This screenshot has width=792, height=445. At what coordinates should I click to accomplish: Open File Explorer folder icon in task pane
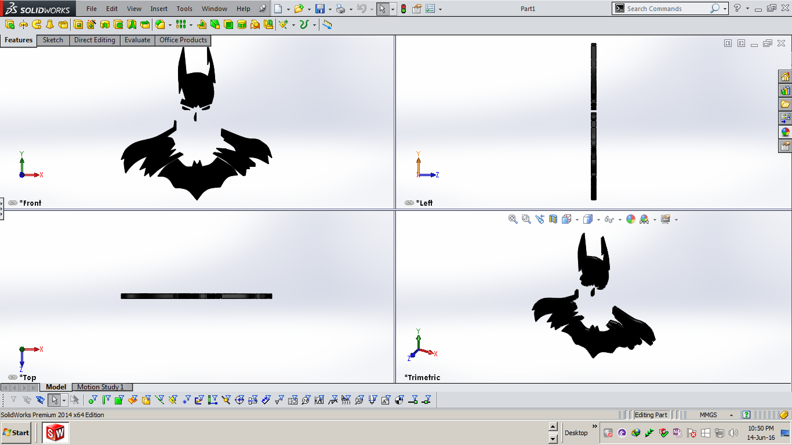pos(785,104)
